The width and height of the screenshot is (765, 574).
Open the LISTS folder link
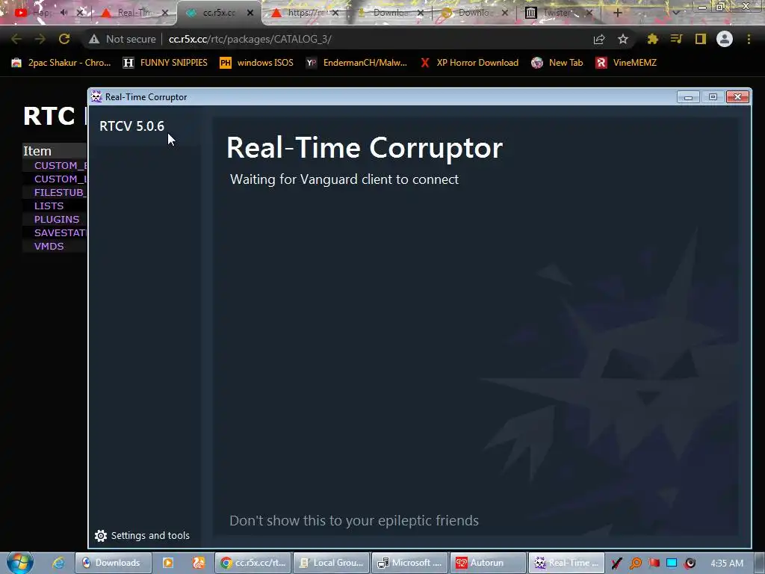click(x=49, y=206)
